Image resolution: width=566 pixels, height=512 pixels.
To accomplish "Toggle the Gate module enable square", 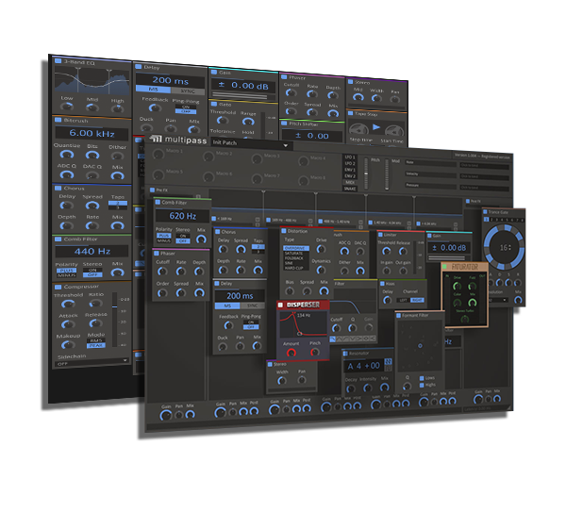I will (214, 104).
